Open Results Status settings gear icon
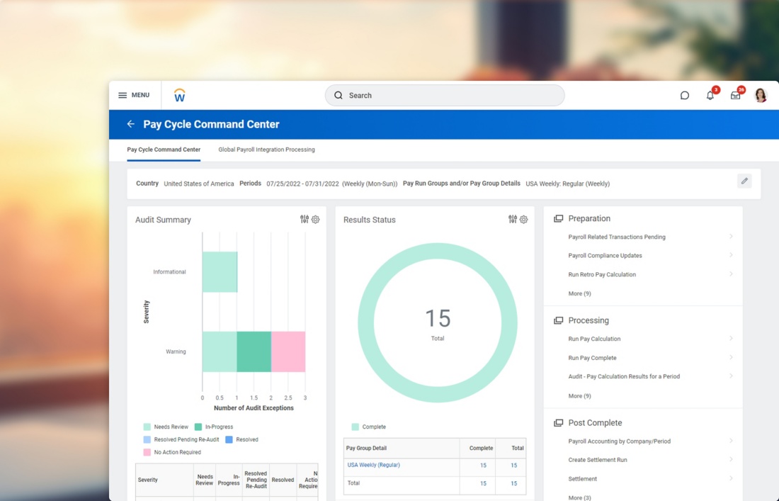The width and height of the screenshot is (779, 501). [x=523, y=219]
